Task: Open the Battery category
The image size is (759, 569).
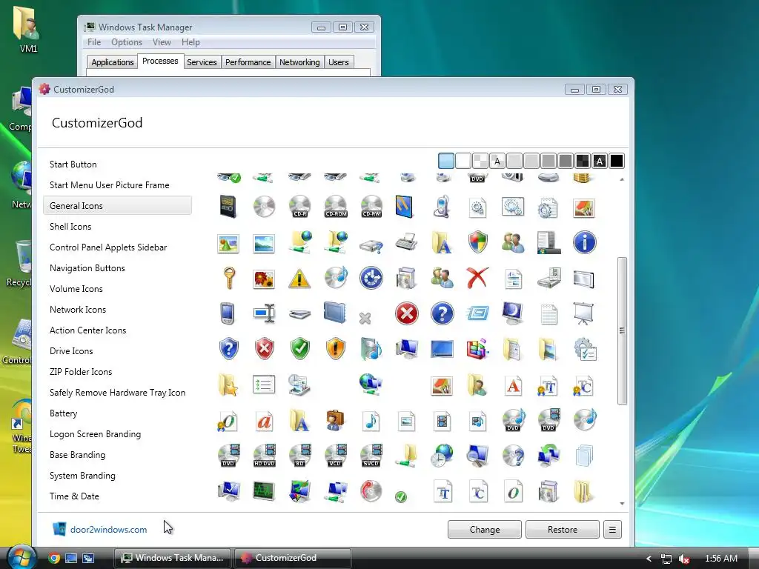Action: pos(64,413)
